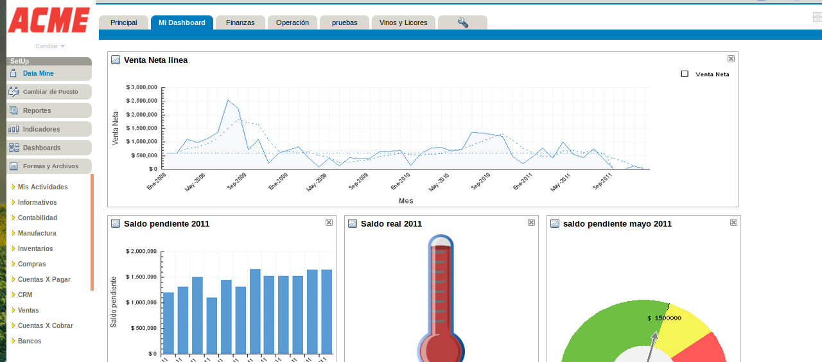The image size is (822, 362).
Task: Open the Vinos y Licores tab
Action: tap(403, 22)
